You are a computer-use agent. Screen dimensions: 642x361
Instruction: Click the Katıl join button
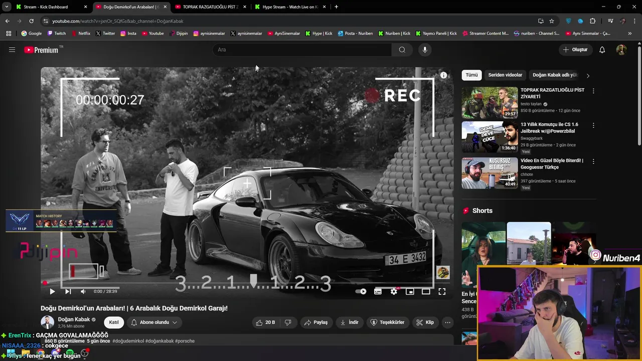click(114, 322)
